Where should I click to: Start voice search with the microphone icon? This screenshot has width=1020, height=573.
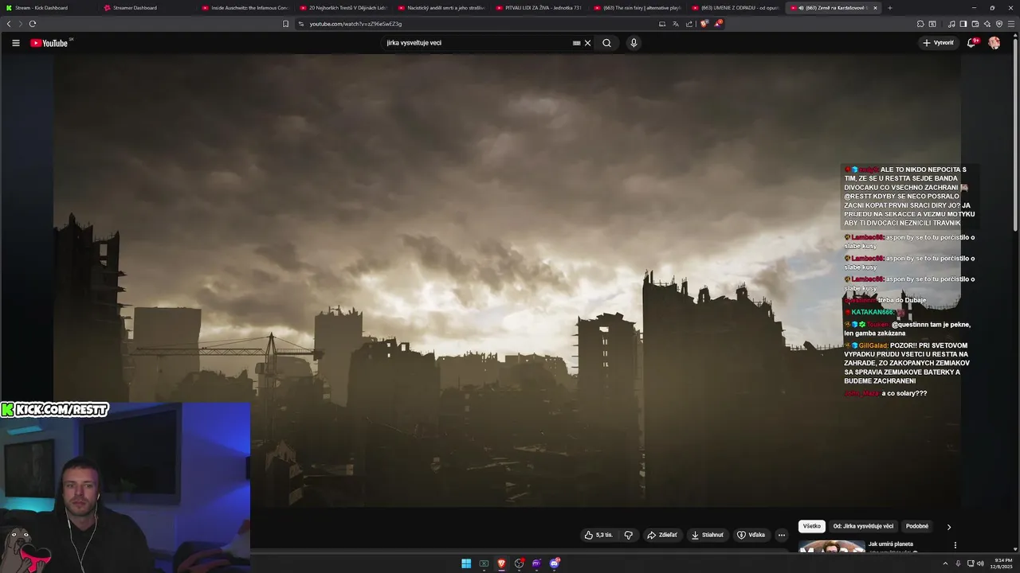pyautogui.click(x=634, y=43)
